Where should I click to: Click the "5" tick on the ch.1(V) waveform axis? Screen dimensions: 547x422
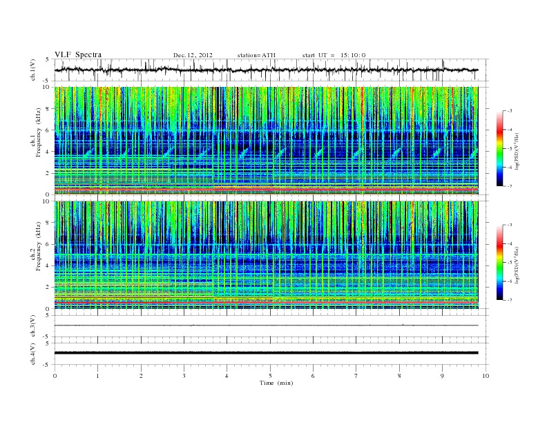pyautogui.click(x=48, y=59)
